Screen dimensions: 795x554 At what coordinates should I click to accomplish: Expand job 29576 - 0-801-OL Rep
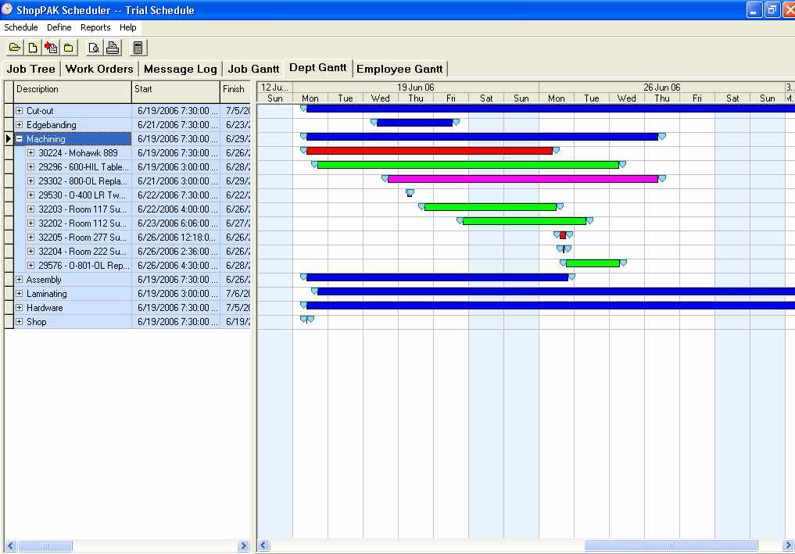point(31,265)
